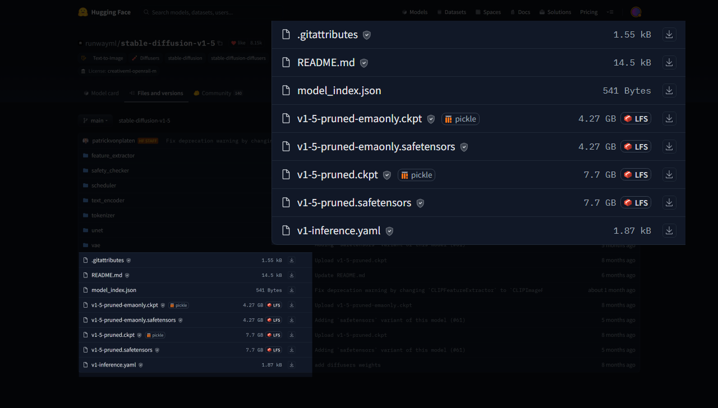
Task: Switch to the Model card tab
Action: (102, 93)
